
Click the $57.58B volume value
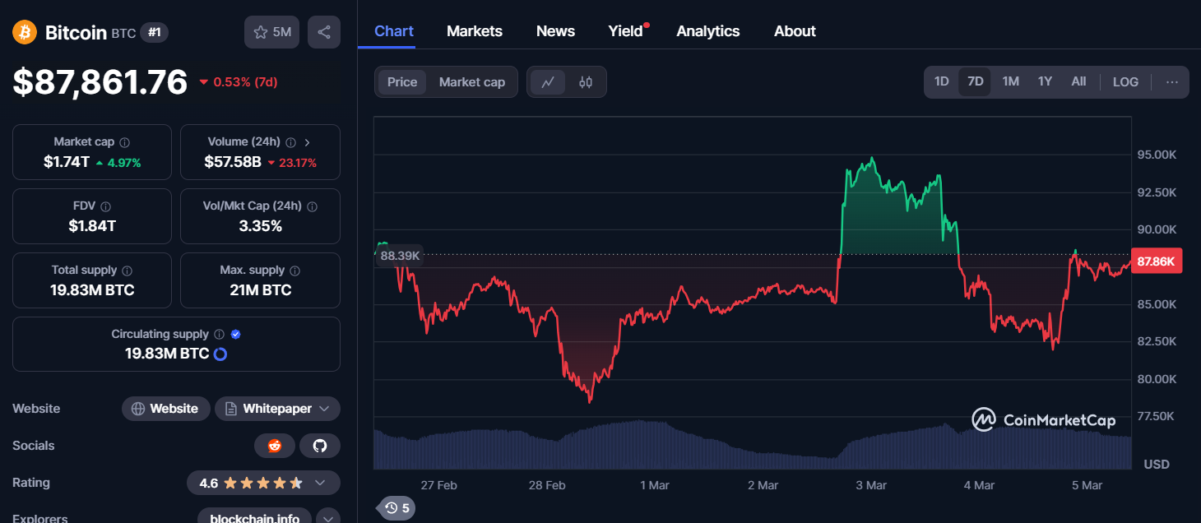[x=233, y=162]
